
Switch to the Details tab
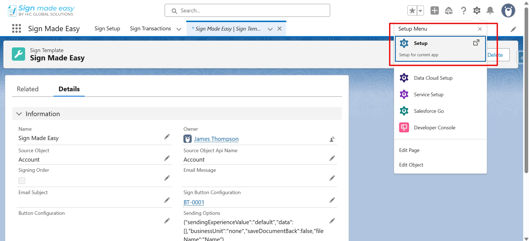(x=69, y=89)
